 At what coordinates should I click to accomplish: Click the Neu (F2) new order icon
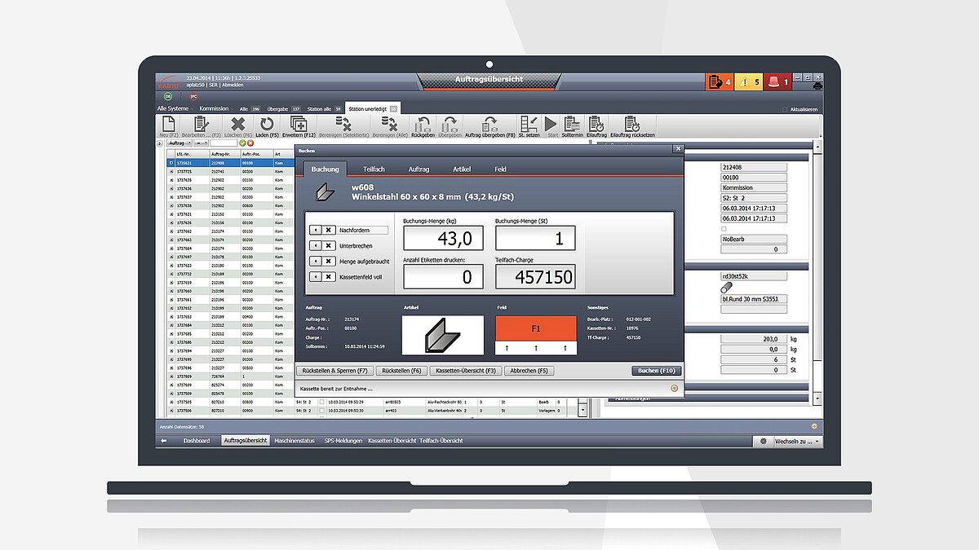167,125
